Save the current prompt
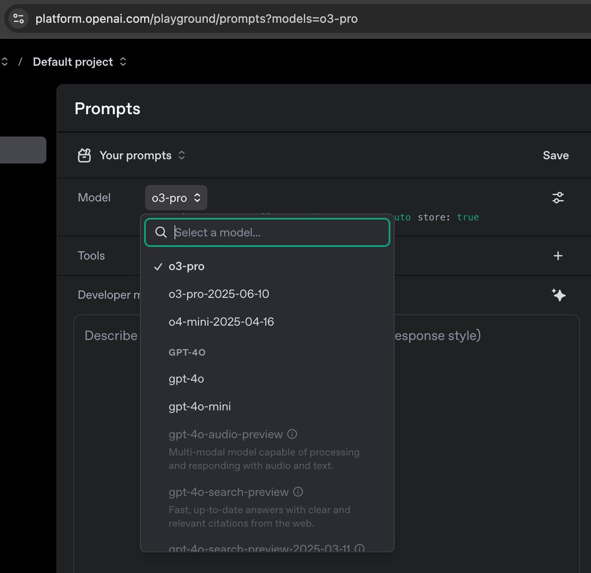 [556, 156]
